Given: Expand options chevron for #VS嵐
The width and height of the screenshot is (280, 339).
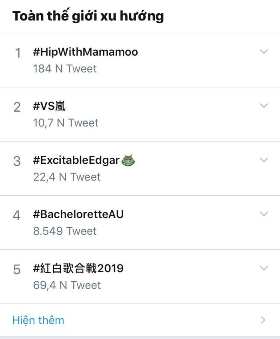Looking at the screenshot, I should tap(263, 106).
